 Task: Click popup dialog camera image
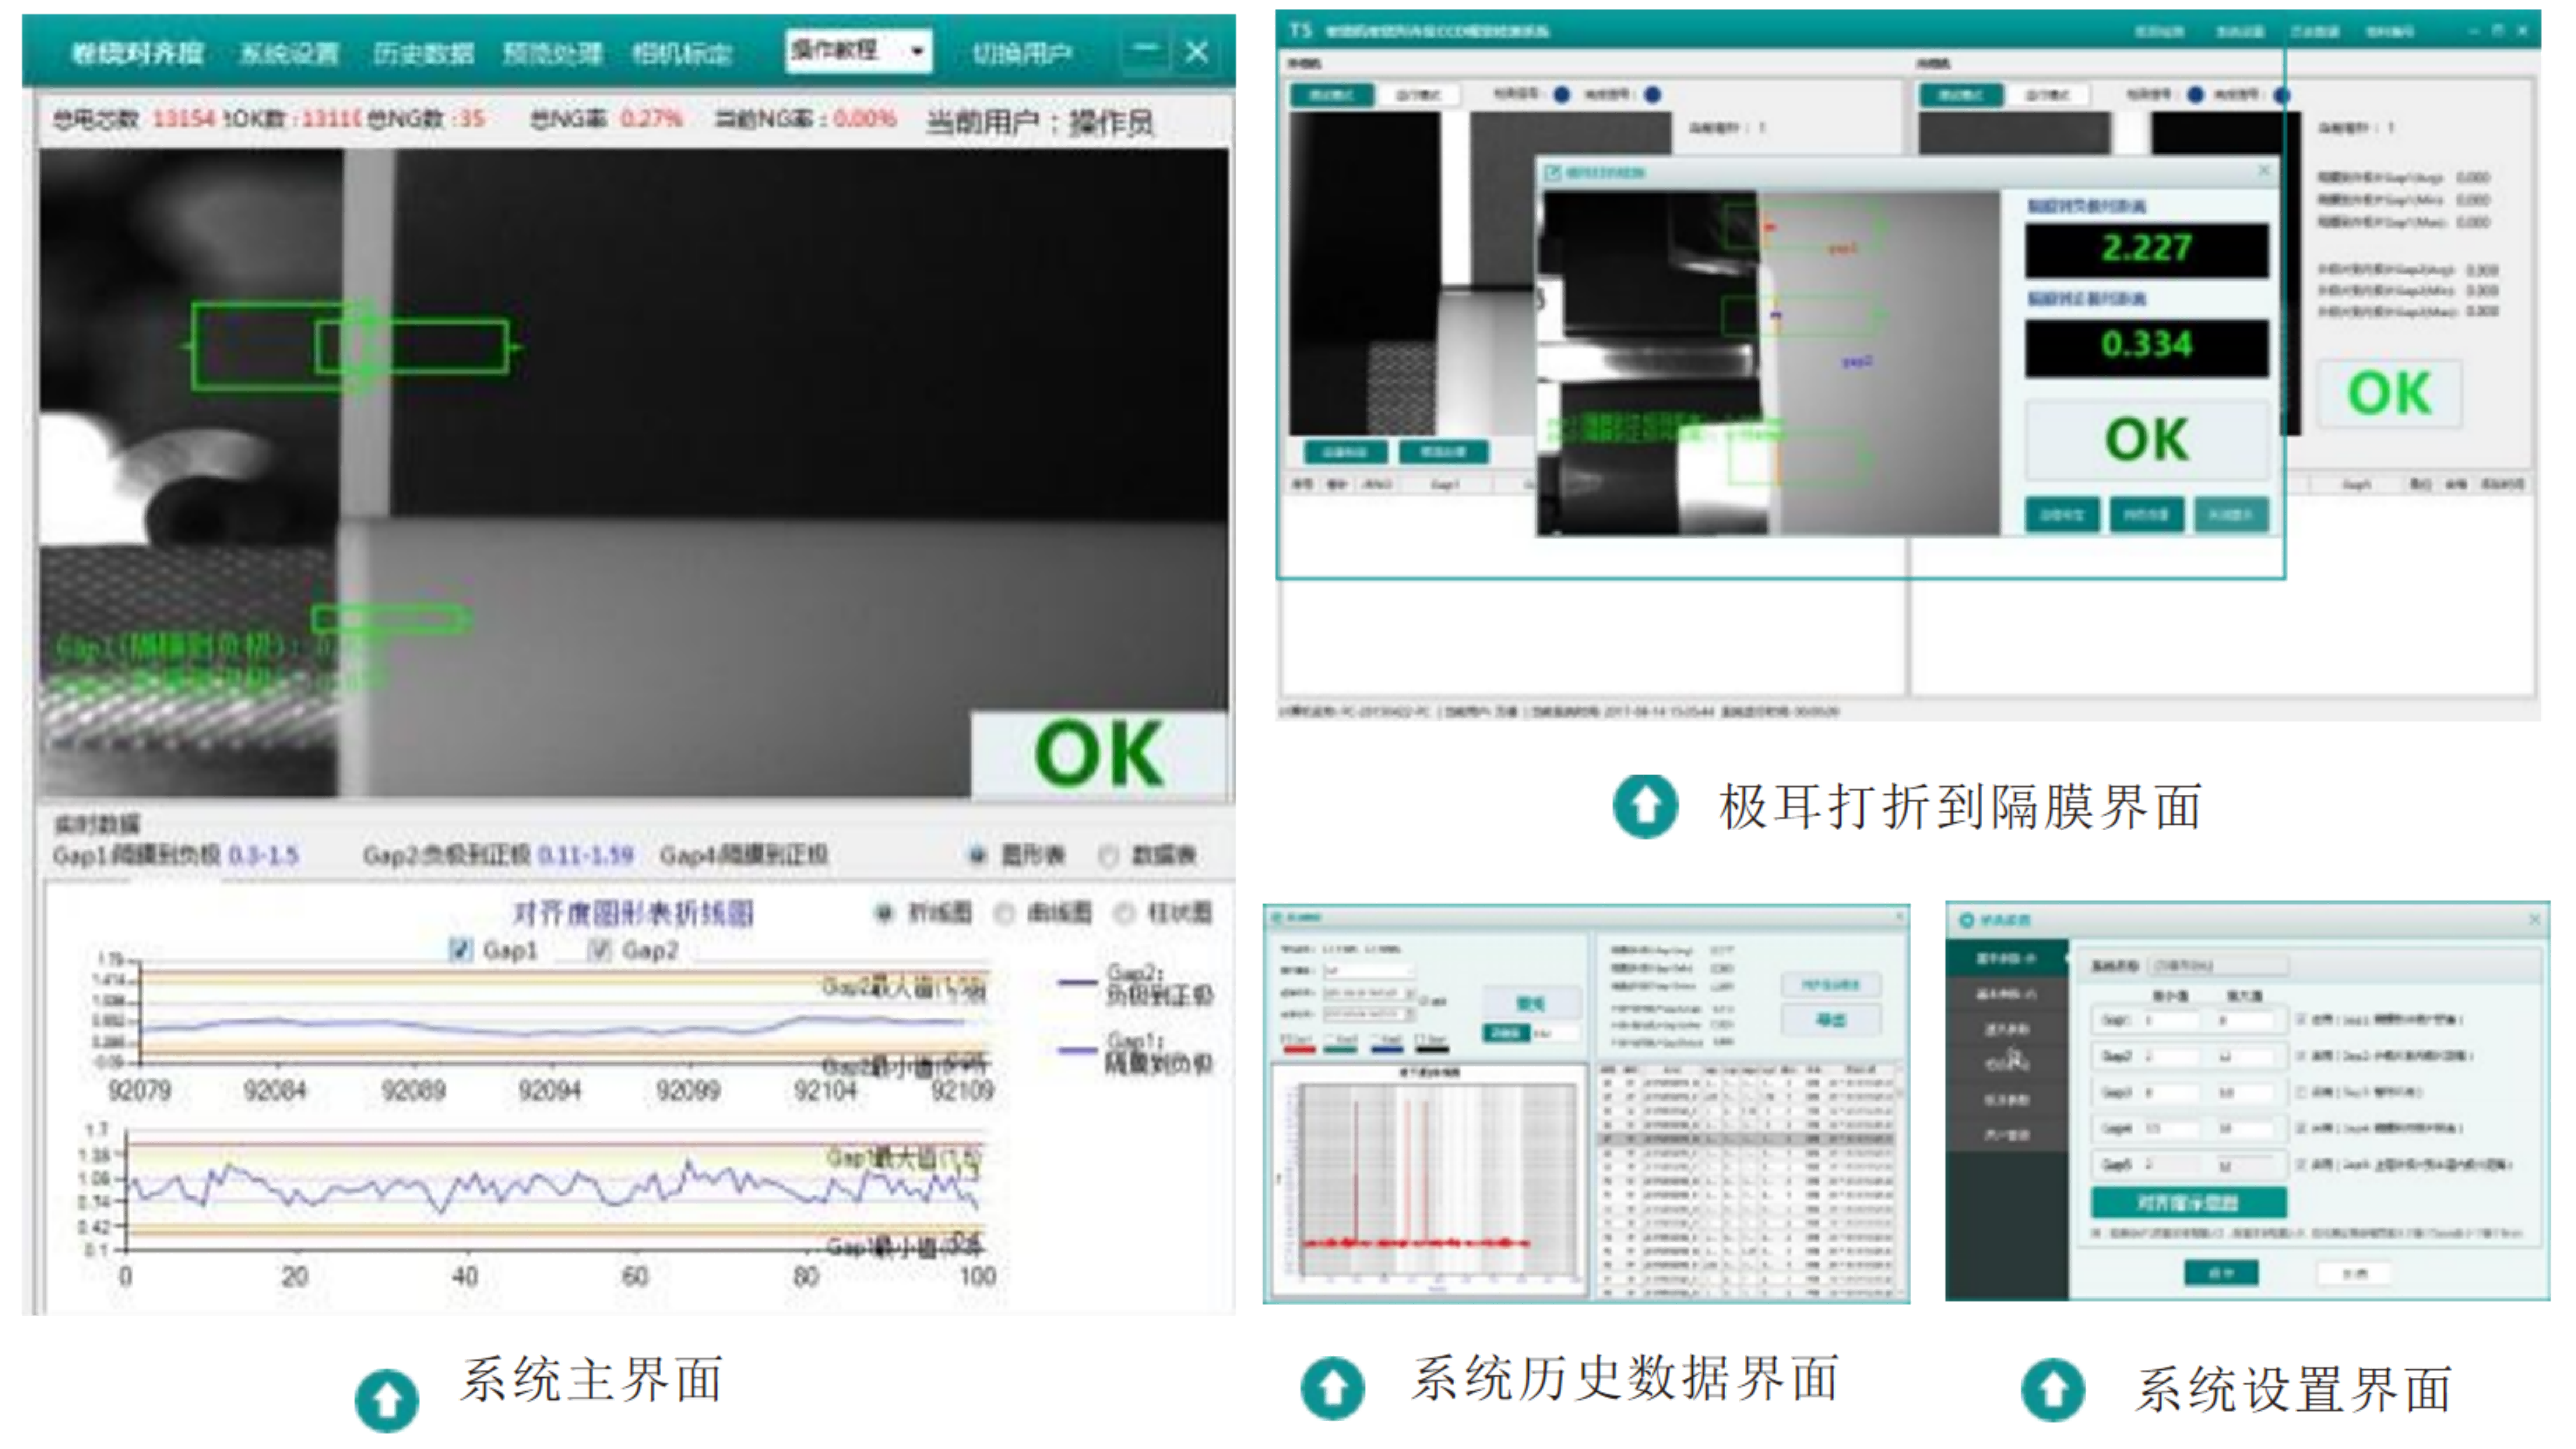pyautogui.click(x=1769, y=363)
